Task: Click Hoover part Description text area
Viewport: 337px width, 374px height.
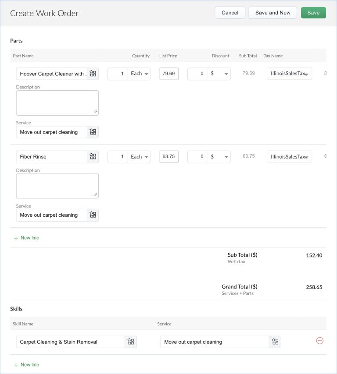Action: pyautogui.click(x=57, y=103)
